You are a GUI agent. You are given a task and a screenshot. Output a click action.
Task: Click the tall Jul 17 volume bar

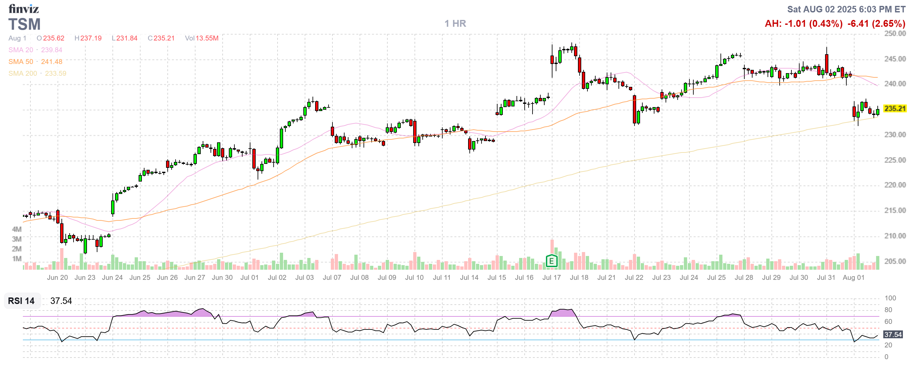pyautogui.click(x=552, y=247)
